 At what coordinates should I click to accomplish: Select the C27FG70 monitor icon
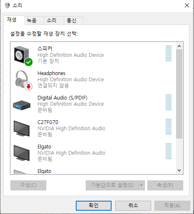tap(22, 129)
